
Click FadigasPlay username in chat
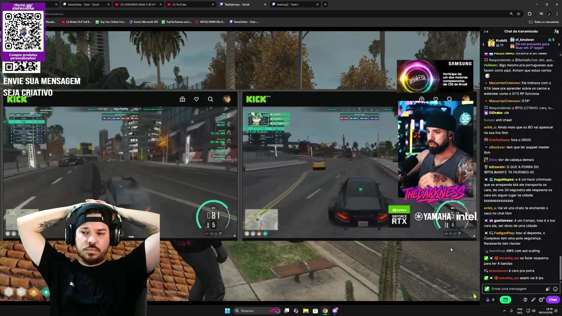(x=504, y=233)
